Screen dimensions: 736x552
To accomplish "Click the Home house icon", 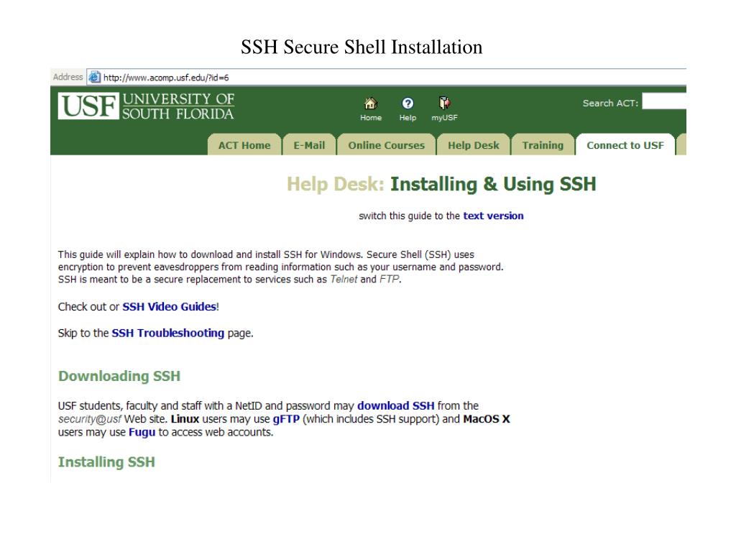I will click(371, 103).
